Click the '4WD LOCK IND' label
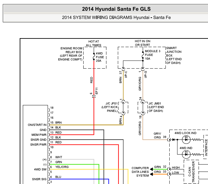This screenshot has width=208, height=184. [185, 133]
